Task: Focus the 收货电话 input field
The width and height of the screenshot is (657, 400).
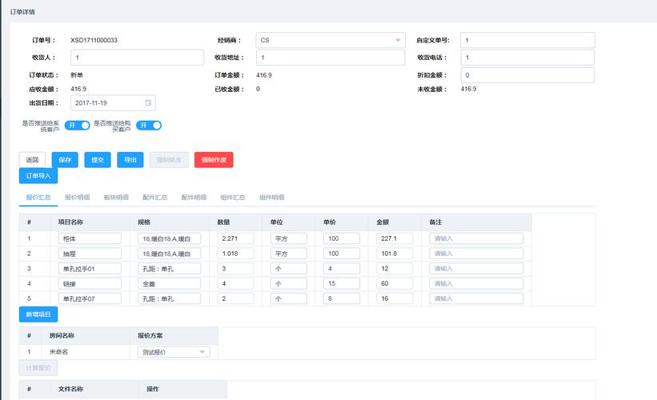Action: [x=527, y=58]
